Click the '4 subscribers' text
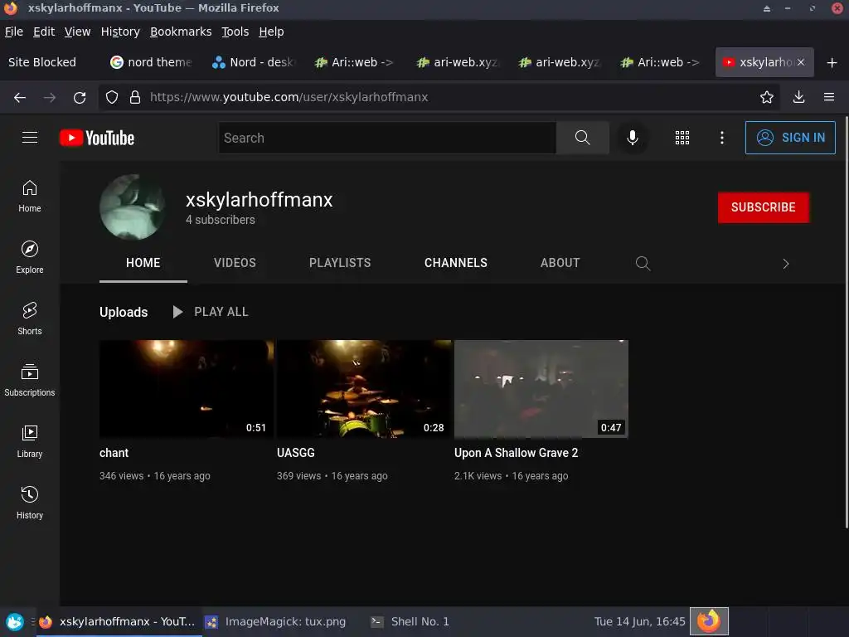The image size is (849, 637). [221, 220]
